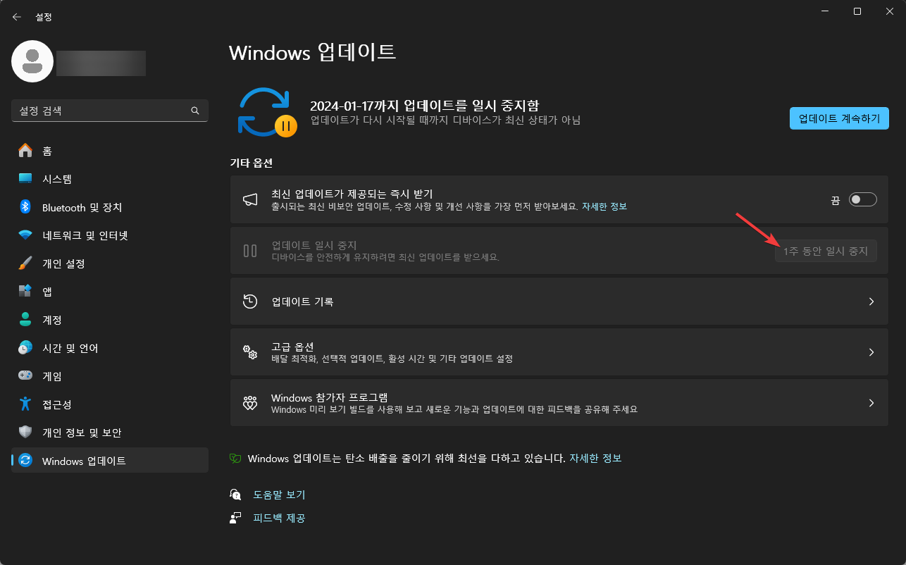
Task: Open the 홈 settings page
Action: click(x=110, y=151)
